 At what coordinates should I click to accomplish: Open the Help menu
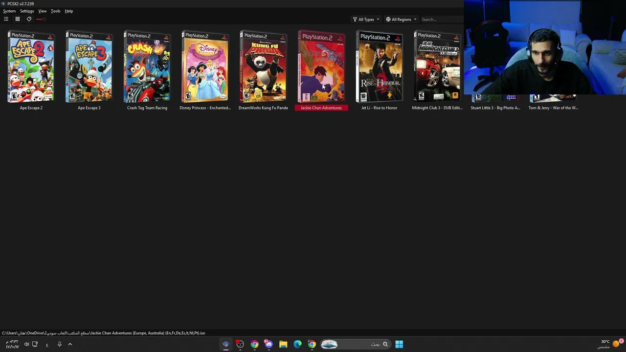coord(69,11)
